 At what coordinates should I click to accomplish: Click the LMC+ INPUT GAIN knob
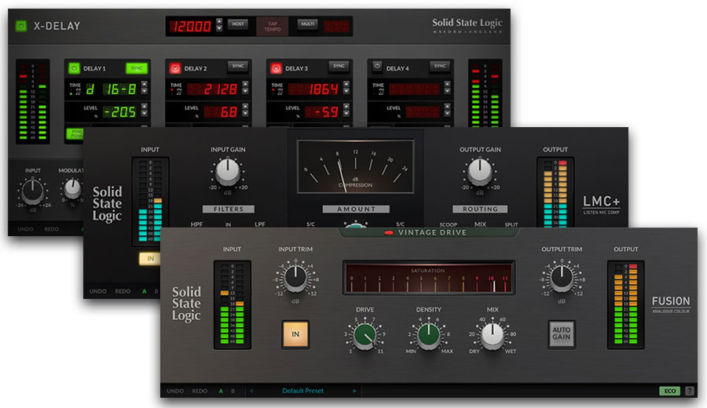[228, 172]
